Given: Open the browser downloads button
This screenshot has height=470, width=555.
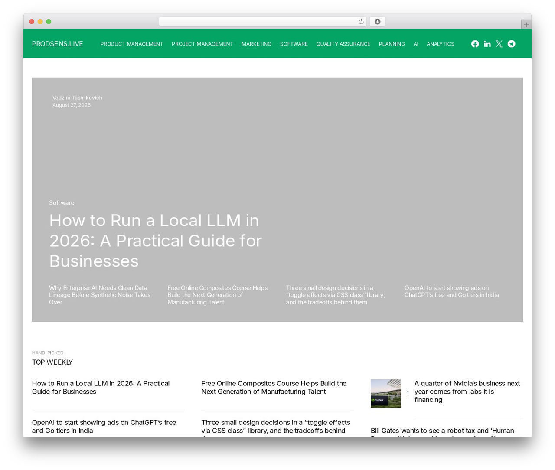Looking at the screenshot, I should pos(378,22).
